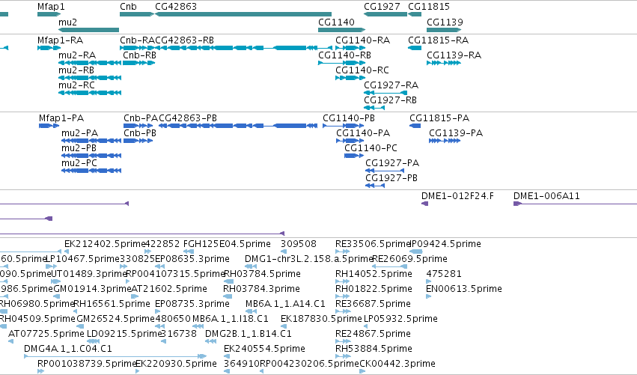
Task: Click the MB6A.1_1.A14.C1 EST label
Action: (x=285, y=304)
